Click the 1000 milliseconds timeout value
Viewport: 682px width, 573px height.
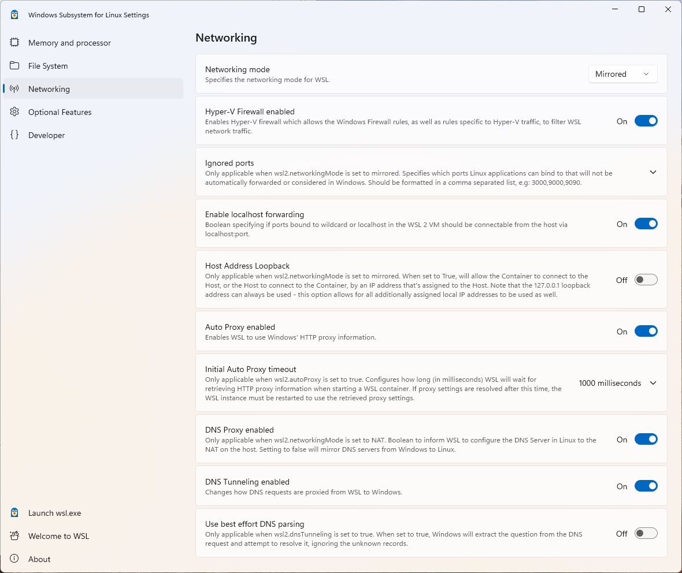tap(610, 383)
